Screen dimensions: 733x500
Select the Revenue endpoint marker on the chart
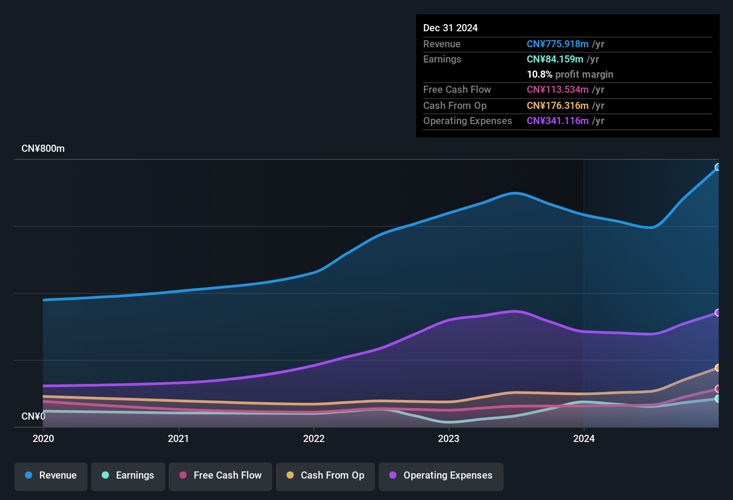718,167
